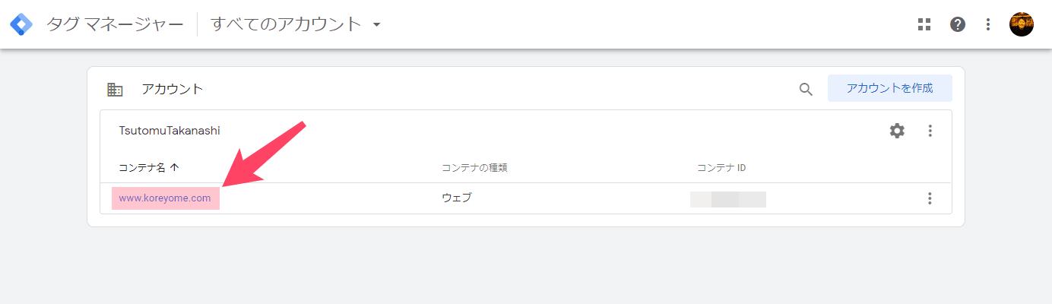Click the タグ マネージャー title text

click(x=115, y=24)
